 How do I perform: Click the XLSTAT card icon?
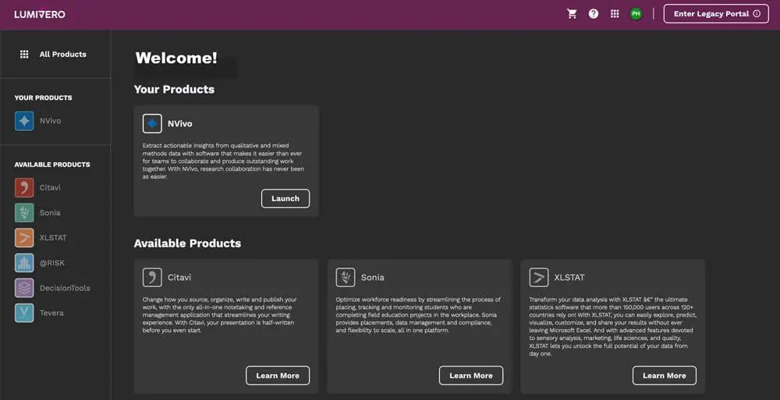coord(539,278)
